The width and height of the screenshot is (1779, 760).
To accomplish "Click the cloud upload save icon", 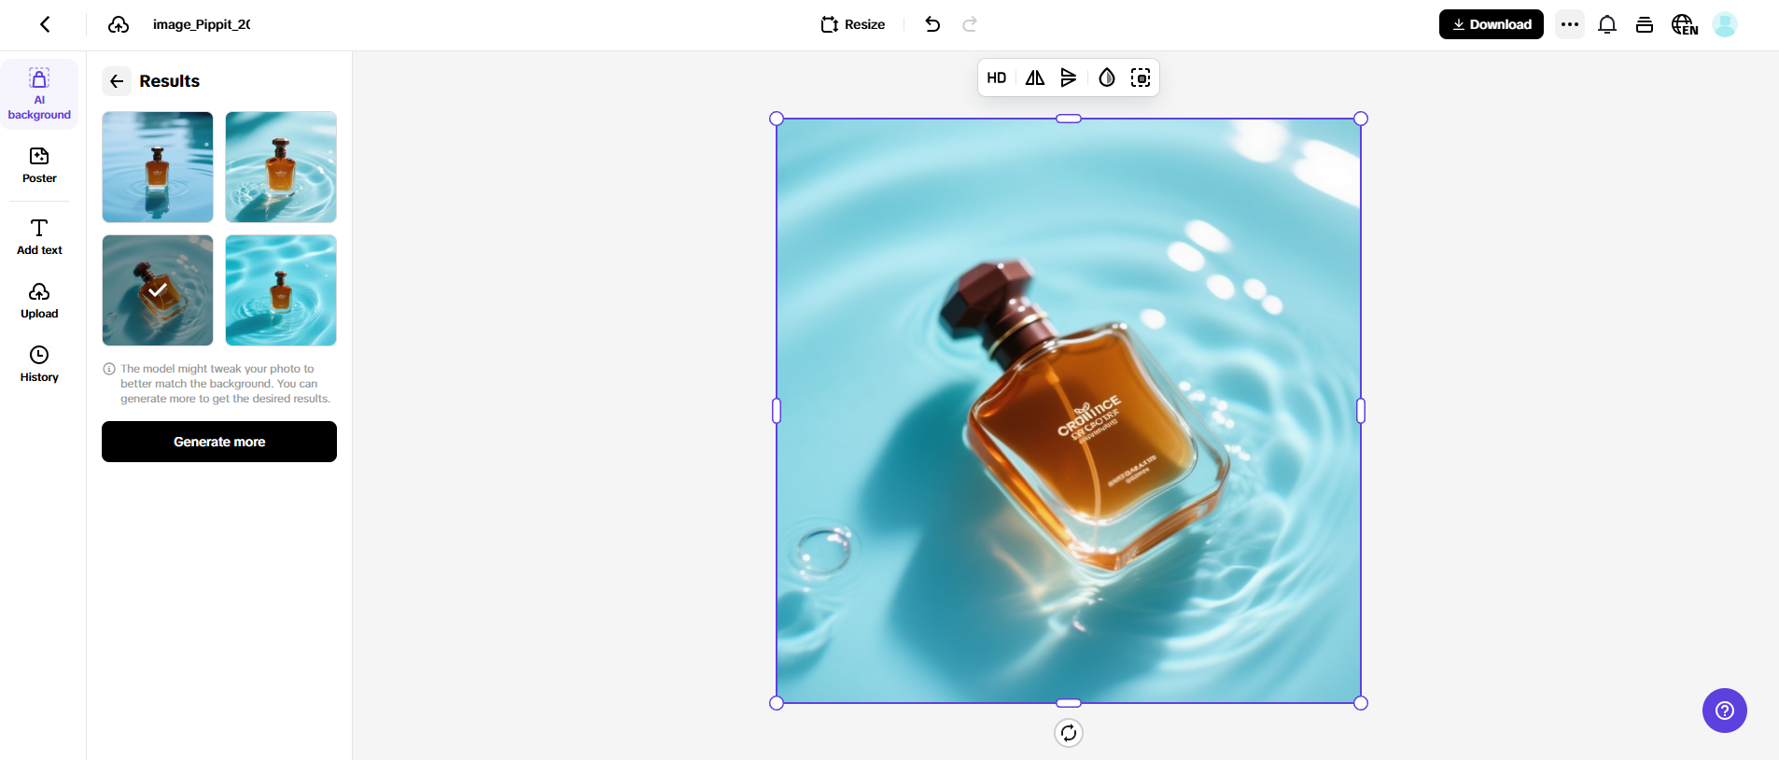I will click(x=119, y=24).
